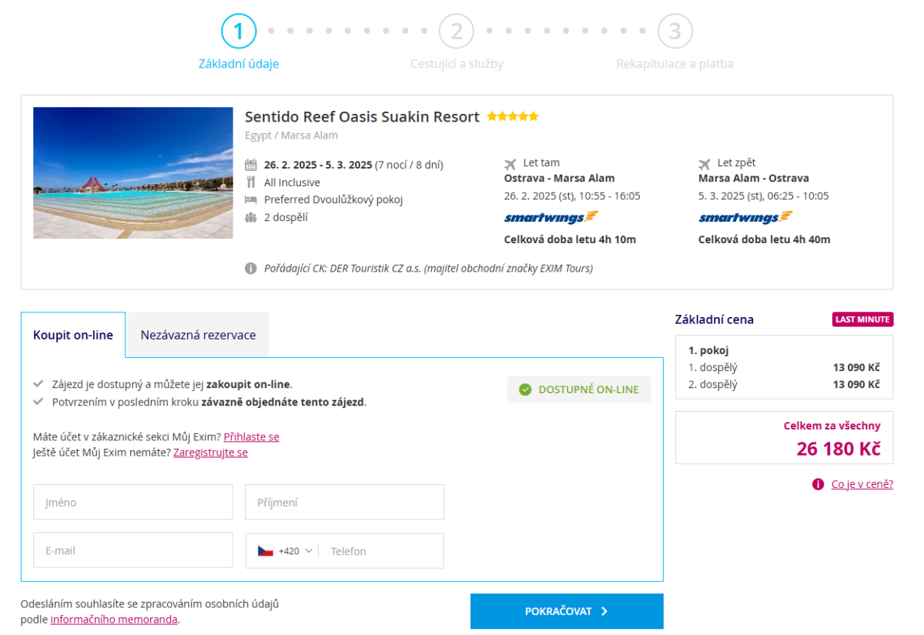
Task: Click the gray info icon by Pořádající CK
Action: coord(250,269)
